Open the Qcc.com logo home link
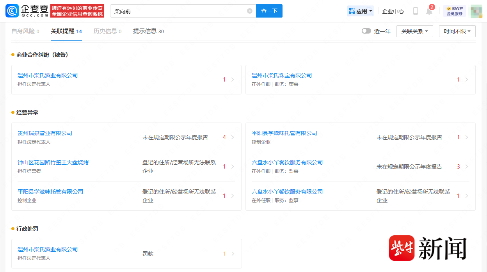This screenshot has height=272, width=487. pyautogui.click(x=27, y=11)
